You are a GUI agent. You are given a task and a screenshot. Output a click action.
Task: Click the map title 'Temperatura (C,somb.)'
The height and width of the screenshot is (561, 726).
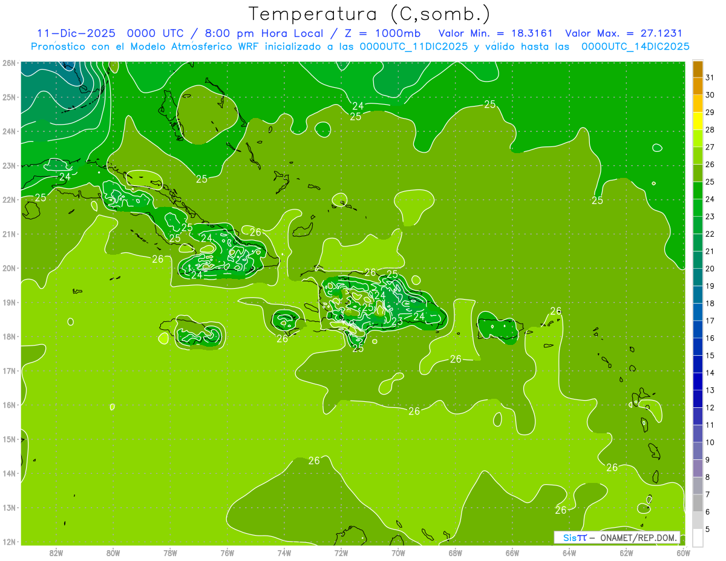(370, 14)
